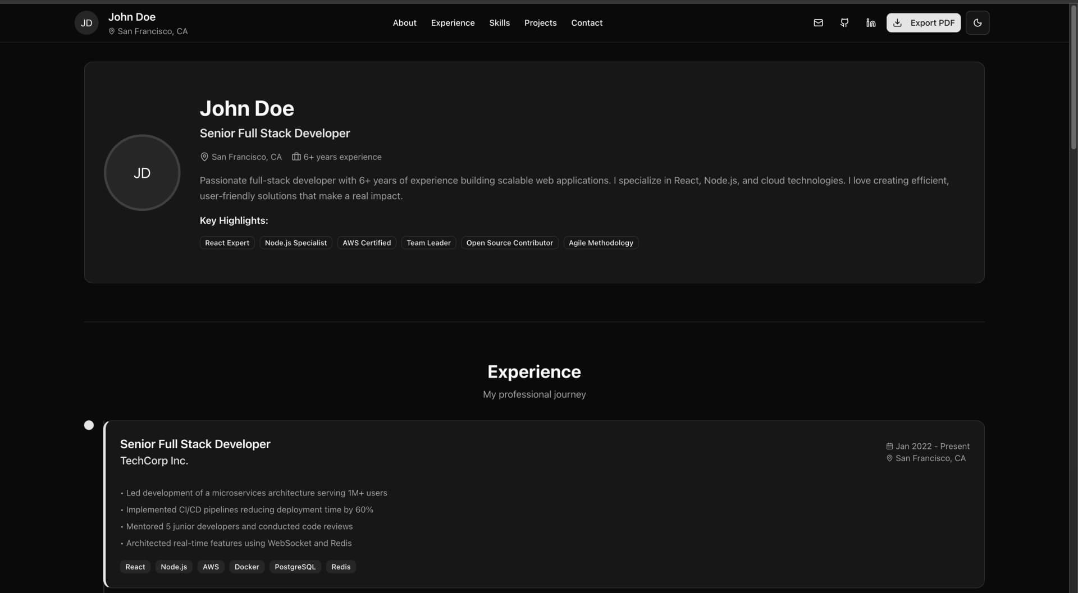Image resolution: width=1078 pixels, height=593 pixels.
Task: Click the download icon inside Export PDF
Action: pos(897,22)
